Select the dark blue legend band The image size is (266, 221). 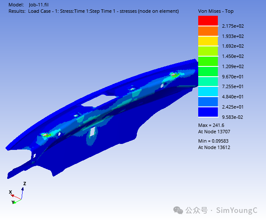pyautogui.click(x=208, y=112)
